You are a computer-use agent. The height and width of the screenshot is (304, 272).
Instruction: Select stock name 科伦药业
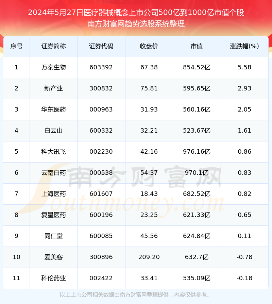pyautogui.click(x=53, y=278)
